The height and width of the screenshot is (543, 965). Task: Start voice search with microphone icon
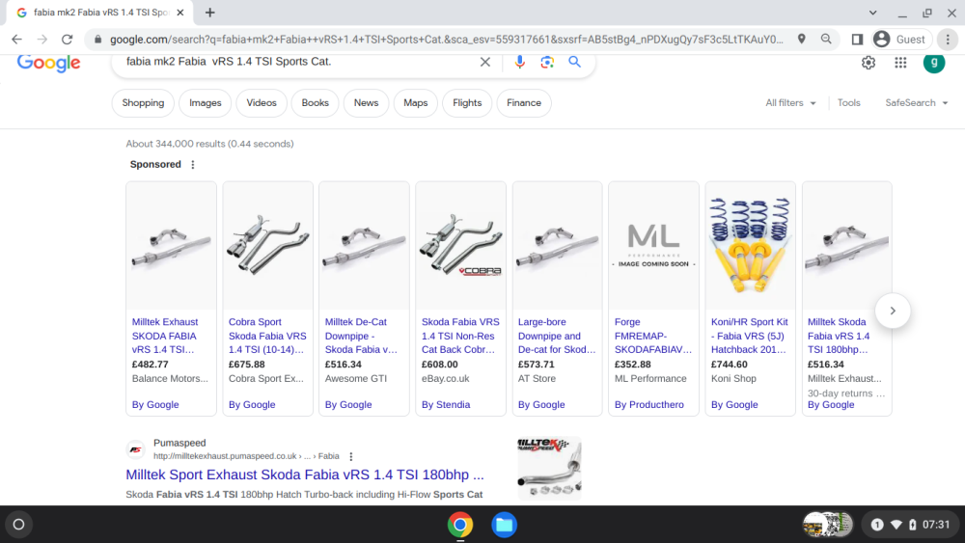coord(519,62)
